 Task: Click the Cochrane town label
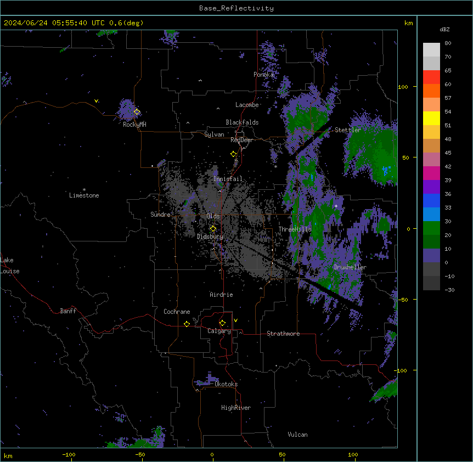[x=177, y=312]
